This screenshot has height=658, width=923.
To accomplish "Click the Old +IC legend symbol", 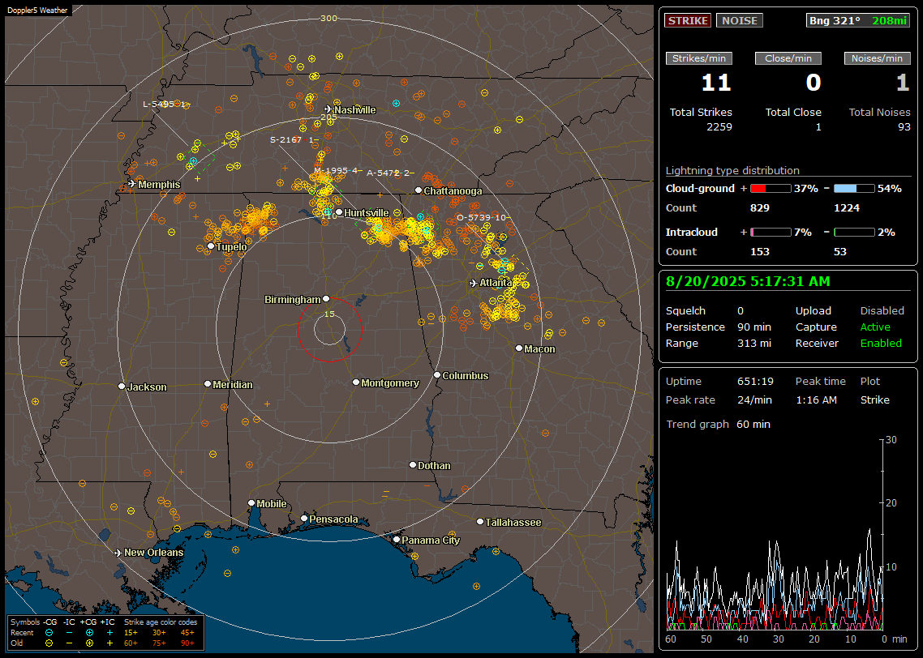I will coord(109,643).
